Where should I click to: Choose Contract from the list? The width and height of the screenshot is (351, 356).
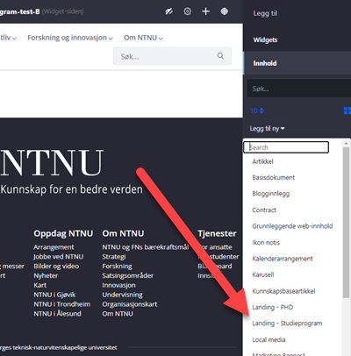coord(264,210)
